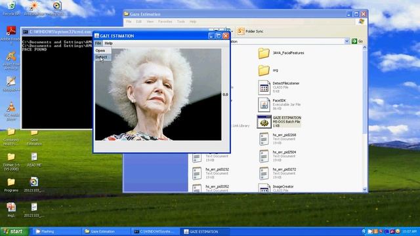The height and width of the screenshot is (236, 420).
Task: Select the org folder in Explorer
Action: pyautogui.click(x=268, y=70)
